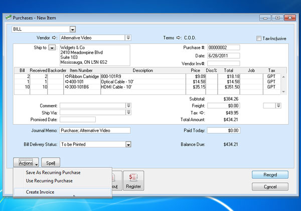The width and height of the screenshot is (301, 211).
Task: Click the GPT tax code for HDMI Cable
Action: click(271, 87)
